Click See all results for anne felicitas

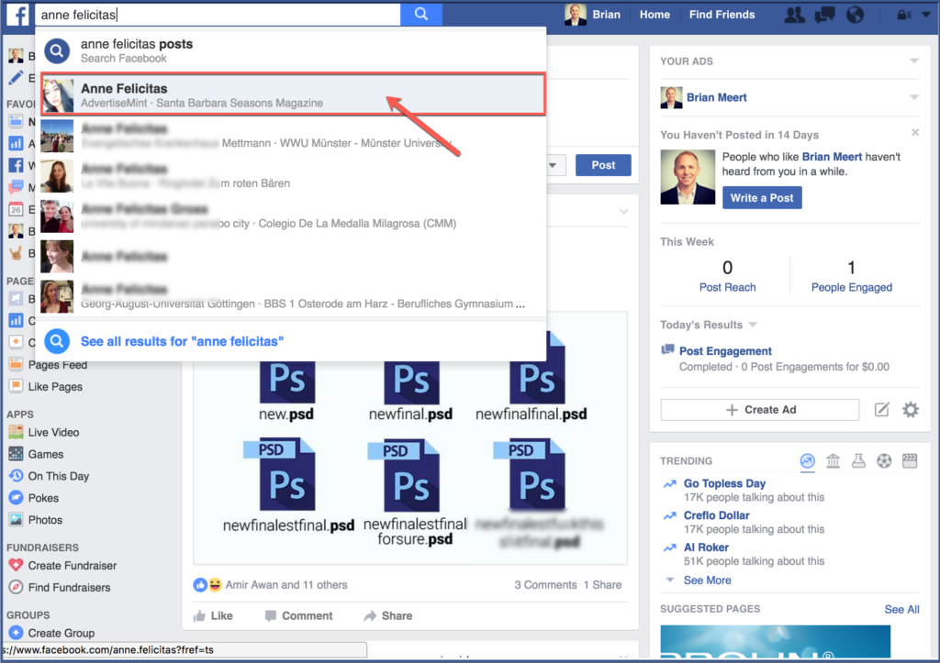(182, 340)
